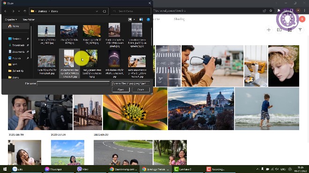Select the Demo folder in sidebar
Viewport: 309px width, 173px height.
point(15,77)
